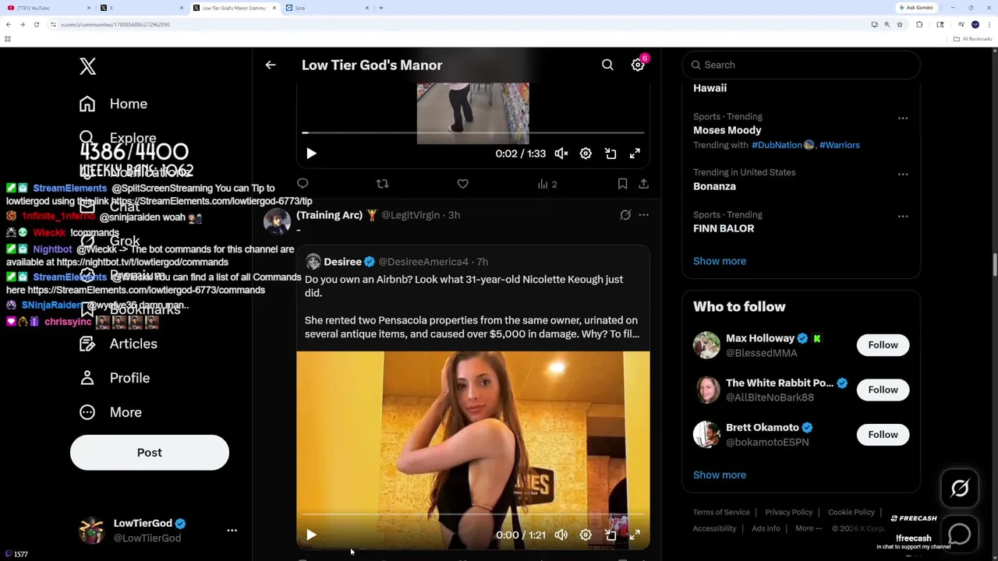Open the quoted Desiree post text
This screenshot has height=561, width=998.
(x=472, y=307)
